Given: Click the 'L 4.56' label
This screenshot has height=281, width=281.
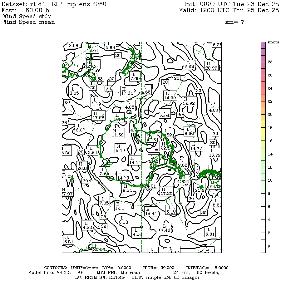Looking at the screenshot, I should (x=137, y=232).
